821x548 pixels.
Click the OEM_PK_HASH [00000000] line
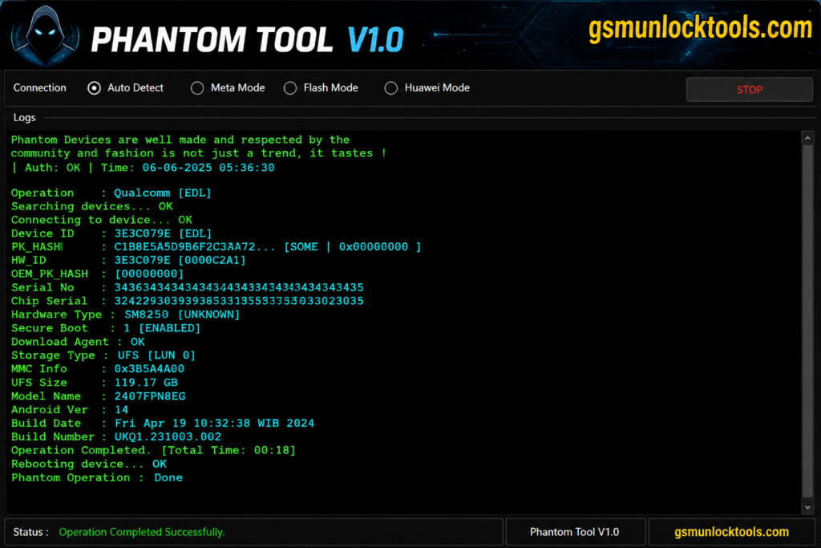point(97,274)
